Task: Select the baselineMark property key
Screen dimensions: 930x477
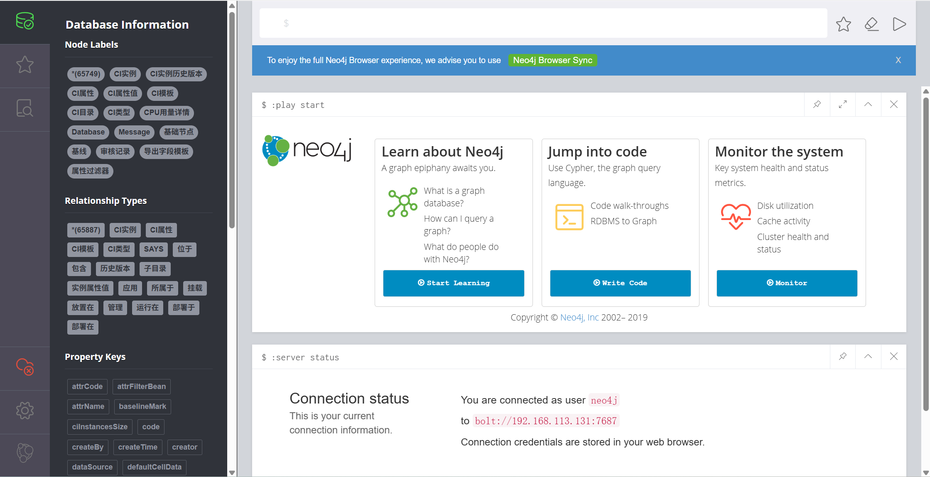Action: pos(142,406)
